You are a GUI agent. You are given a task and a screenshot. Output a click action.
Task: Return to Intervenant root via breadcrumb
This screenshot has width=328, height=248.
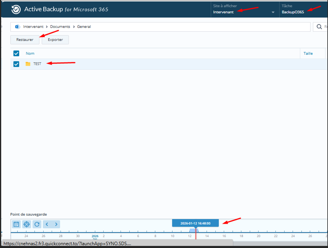33,26
